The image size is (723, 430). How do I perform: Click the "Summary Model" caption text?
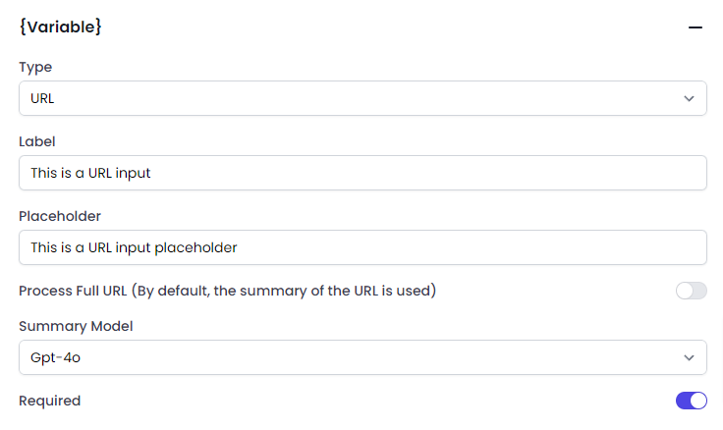tap(75, 326)
